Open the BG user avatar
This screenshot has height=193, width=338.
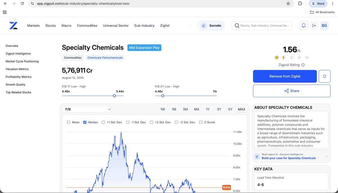[x=324, y=26]
